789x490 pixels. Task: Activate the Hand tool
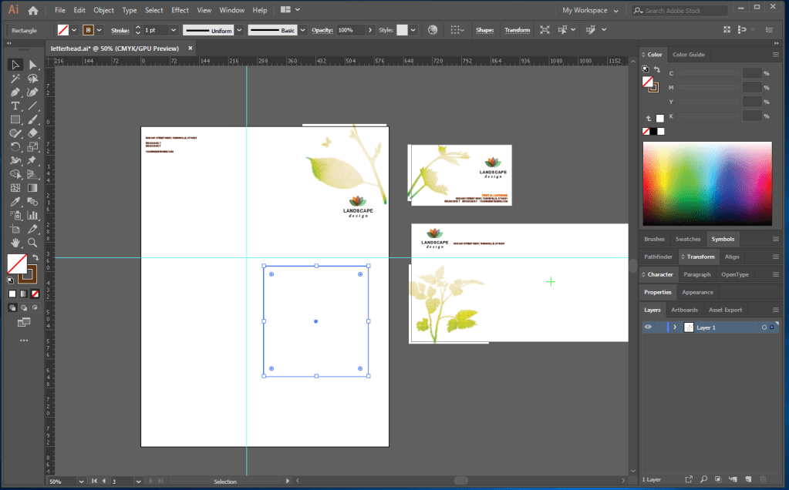(x=15, y=243)
